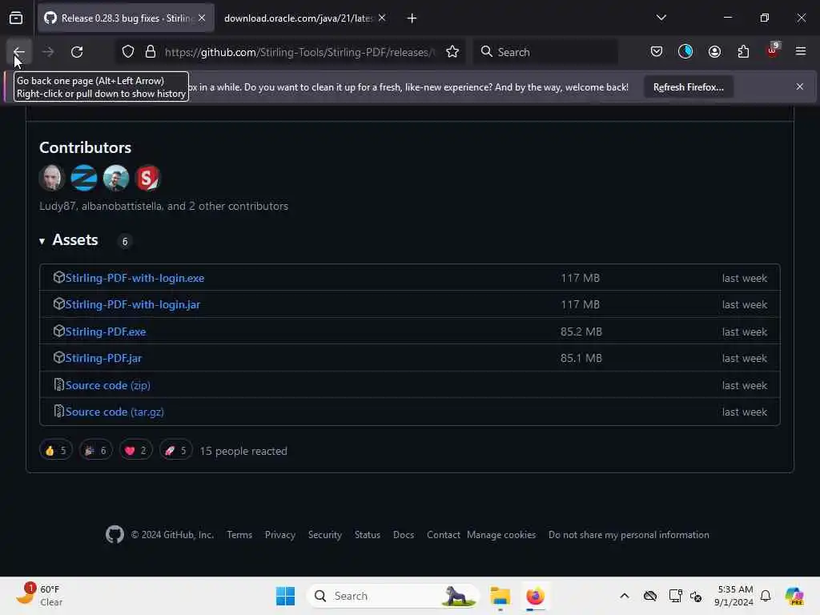Download Stirling-PDF.jar

click(103, 358)
